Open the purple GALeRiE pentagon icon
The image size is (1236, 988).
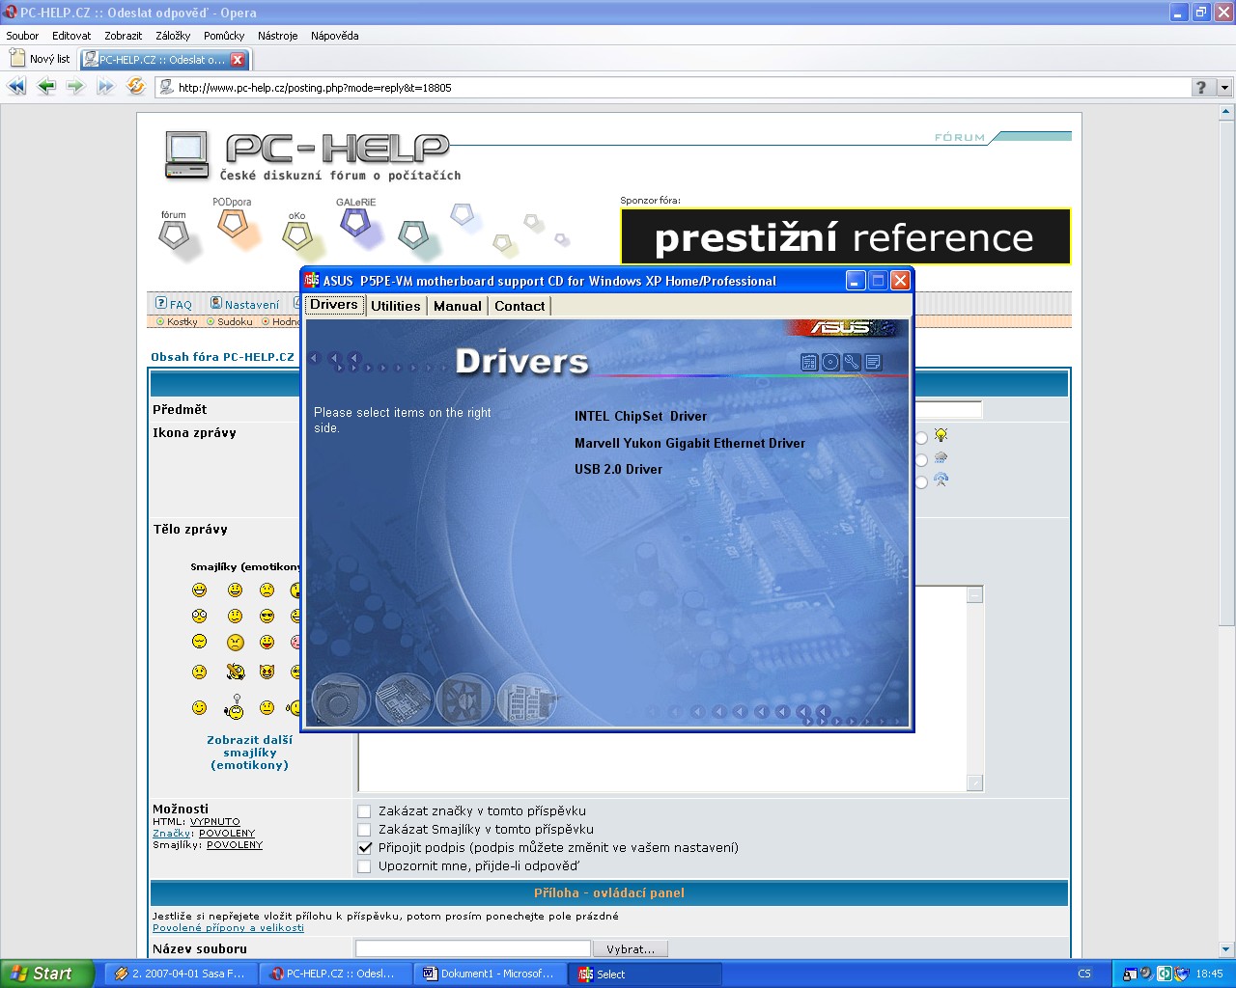(355, 223)
